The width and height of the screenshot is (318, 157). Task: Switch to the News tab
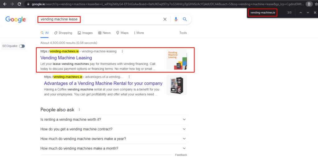[x=104, y=33]
